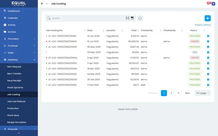The height and width of the screenshot is (136, 218).
Task: Click the Next page button
Action: (x=187, y=93)
